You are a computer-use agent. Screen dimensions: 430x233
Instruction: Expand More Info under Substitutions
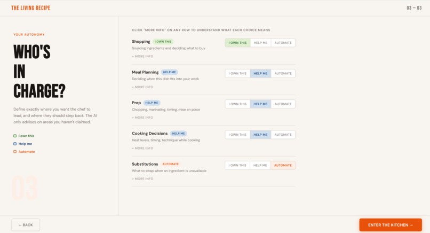click(x=142, y=179)
